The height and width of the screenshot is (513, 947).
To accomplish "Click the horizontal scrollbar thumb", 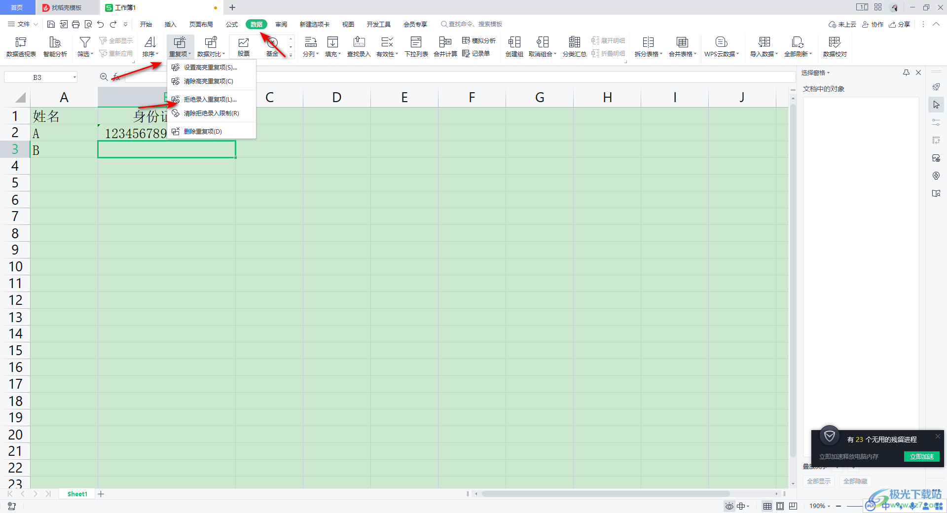I will 605,494.
